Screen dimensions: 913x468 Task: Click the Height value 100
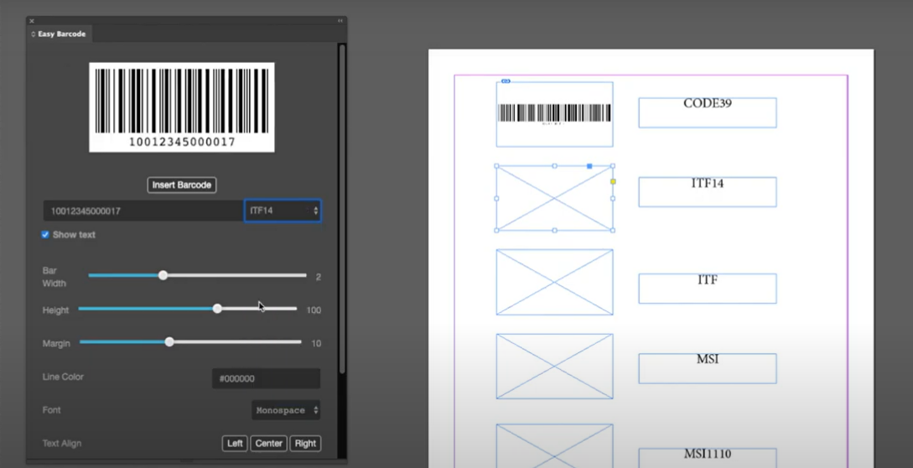point(314,310)
